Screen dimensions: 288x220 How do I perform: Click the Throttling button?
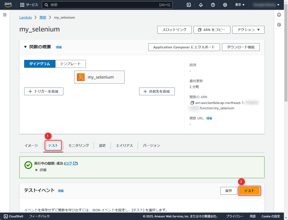pyautogui.click(x=174, y=30)
